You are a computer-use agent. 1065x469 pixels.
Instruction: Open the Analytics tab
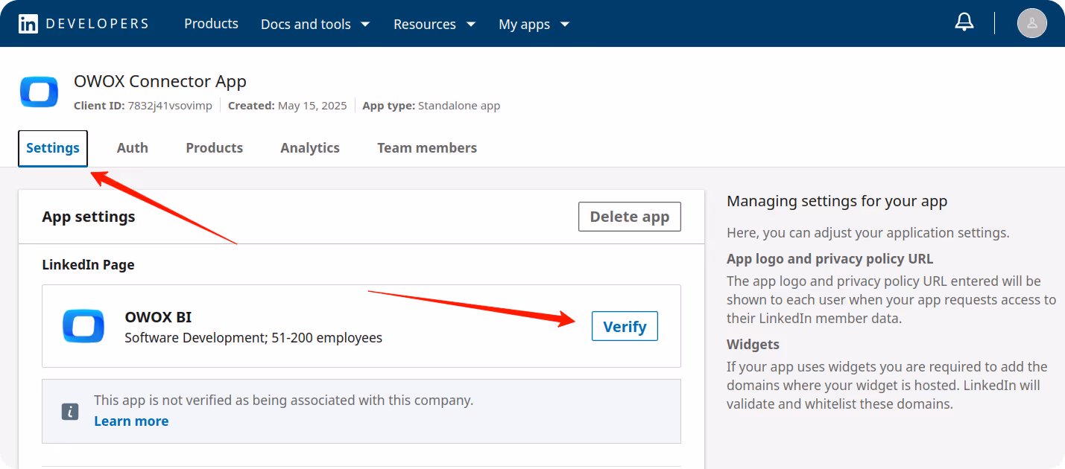coord(309,147)
